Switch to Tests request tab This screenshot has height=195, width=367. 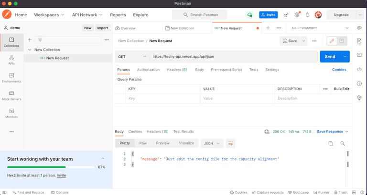253,70
